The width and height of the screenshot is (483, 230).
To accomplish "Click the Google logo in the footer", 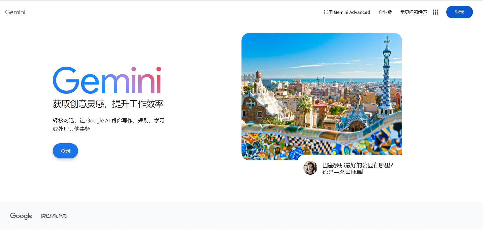I will pyautogui.click(x=21, y=216).
